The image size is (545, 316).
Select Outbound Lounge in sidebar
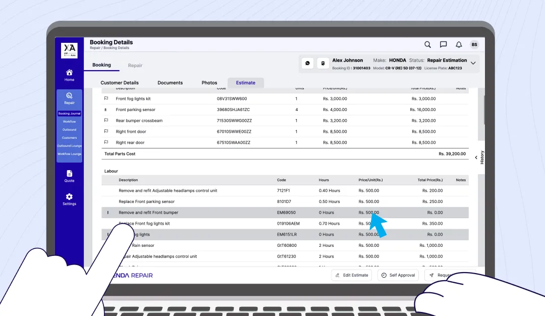point(69,146)
